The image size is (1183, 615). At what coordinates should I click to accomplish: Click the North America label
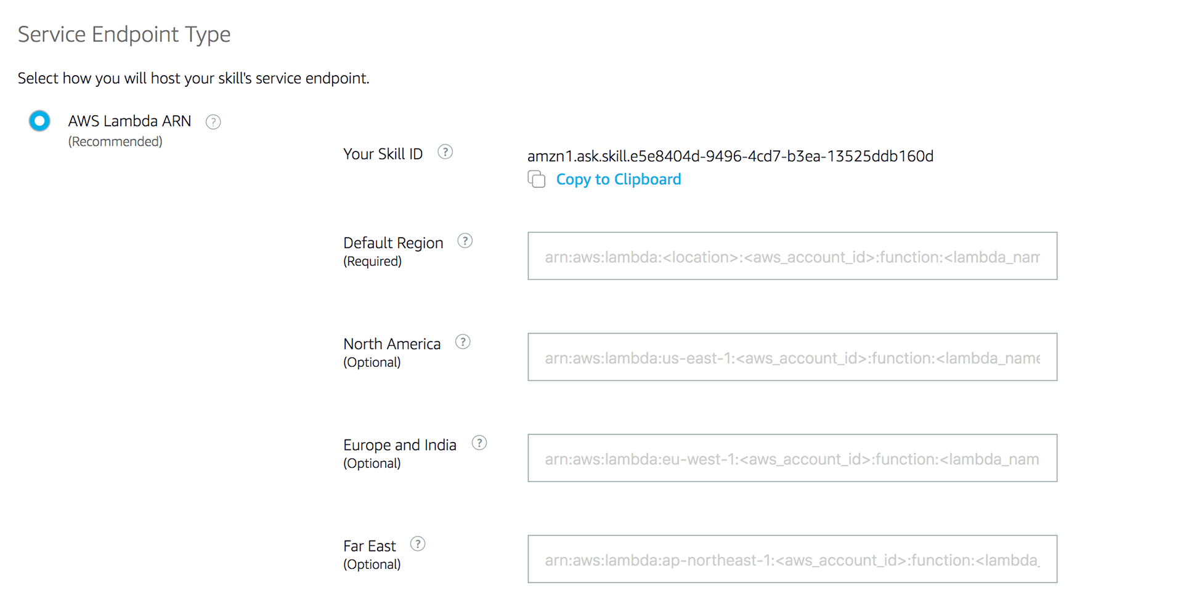[392, 344]
